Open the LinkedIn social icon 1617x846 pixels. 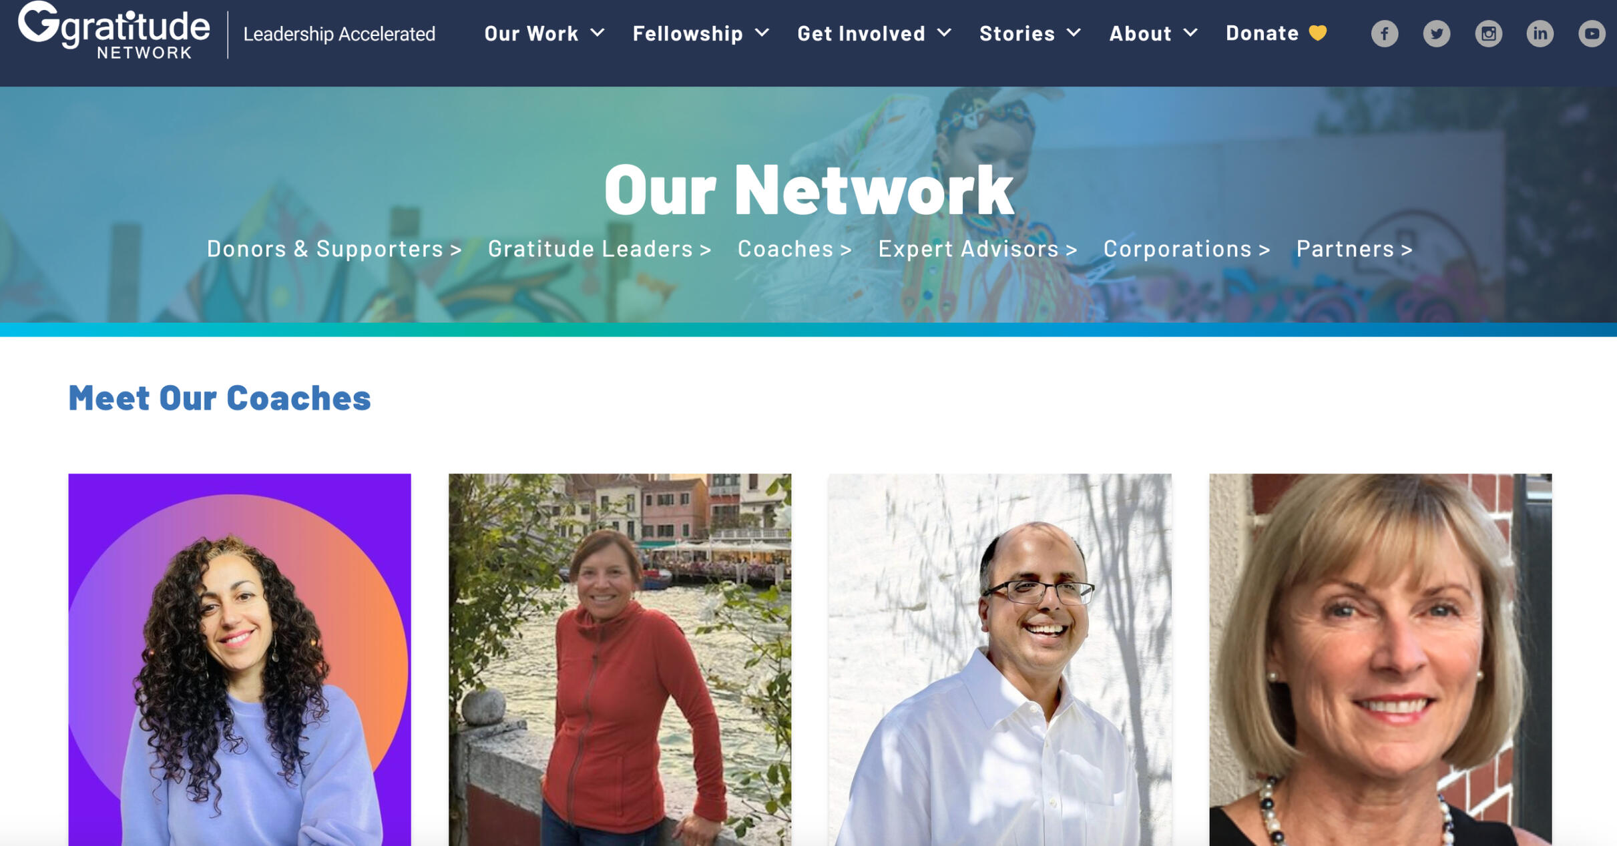coord(1540,33)
